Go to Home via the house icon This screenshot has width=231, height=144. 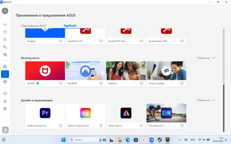point(5,32)
